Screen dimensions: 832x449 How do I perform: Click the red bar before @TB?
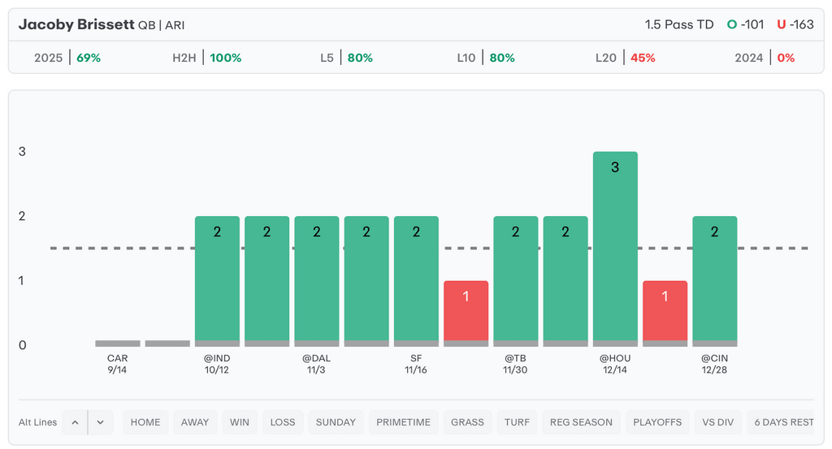[466, 312]
